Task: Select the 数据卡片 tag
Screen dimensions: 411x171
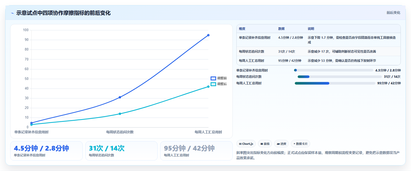Action: click(301, 144)
